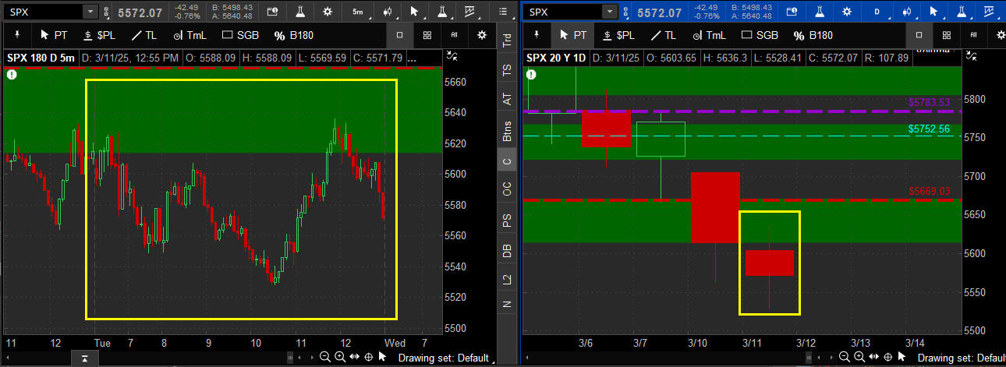Viewport: 1006px width, 367px height.
Task: Click left chart collapse-arrows icon by price axis
Action: pyautogui.click(x=452, y=57)
